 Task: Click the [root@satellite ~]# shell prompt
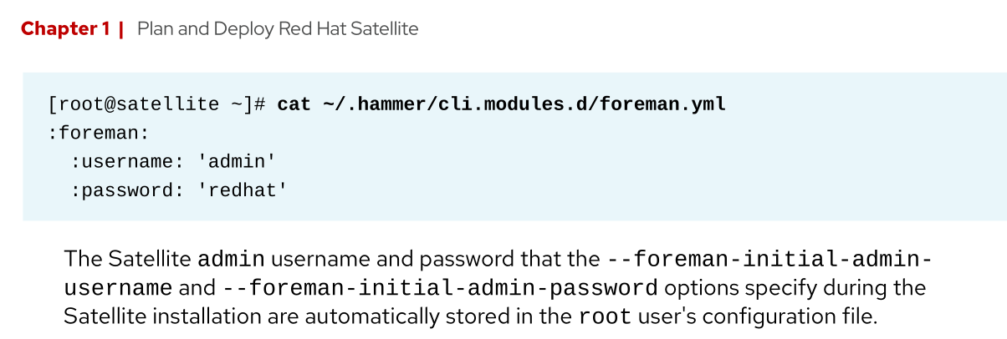pos(156,104)
